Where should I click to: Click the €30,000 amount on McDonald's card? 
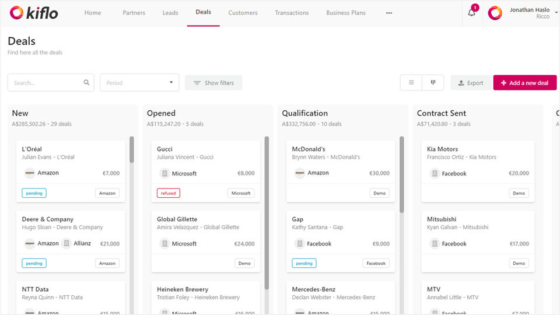(x=379, y=173)
